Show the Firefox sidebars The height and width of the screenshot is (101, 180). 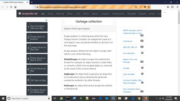tap(172, 7)
